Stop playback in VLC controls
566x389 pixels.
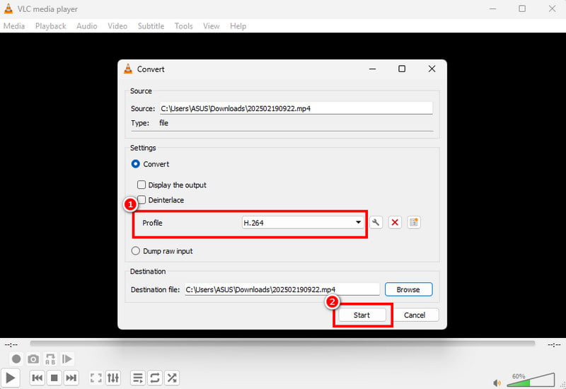(x=54, y=378)
